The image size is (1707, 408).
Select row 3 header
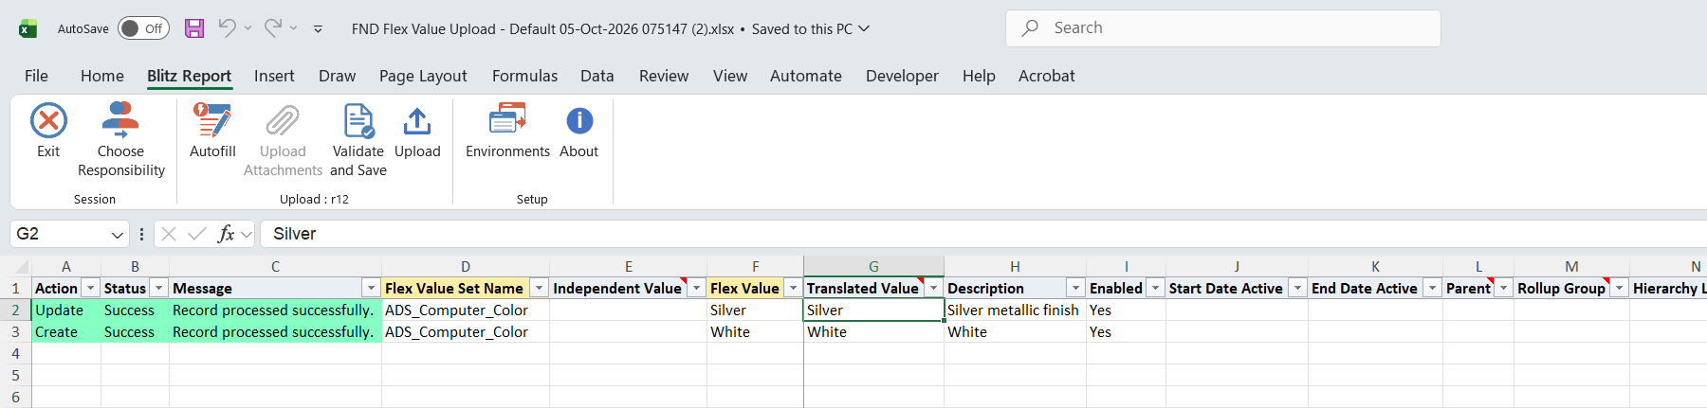coord(15,332)
